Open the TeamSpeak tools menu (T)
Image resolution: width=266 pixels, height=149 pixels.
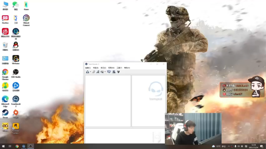click(x=119, y=68)
